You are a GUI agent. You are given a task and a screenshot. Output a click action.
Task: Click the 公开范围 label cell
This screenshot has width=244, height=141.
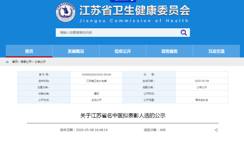149,100
